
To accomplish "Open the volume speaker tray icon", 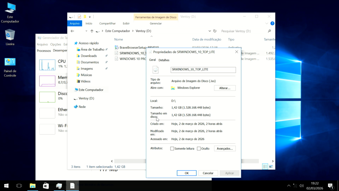I will click(301, 186).
